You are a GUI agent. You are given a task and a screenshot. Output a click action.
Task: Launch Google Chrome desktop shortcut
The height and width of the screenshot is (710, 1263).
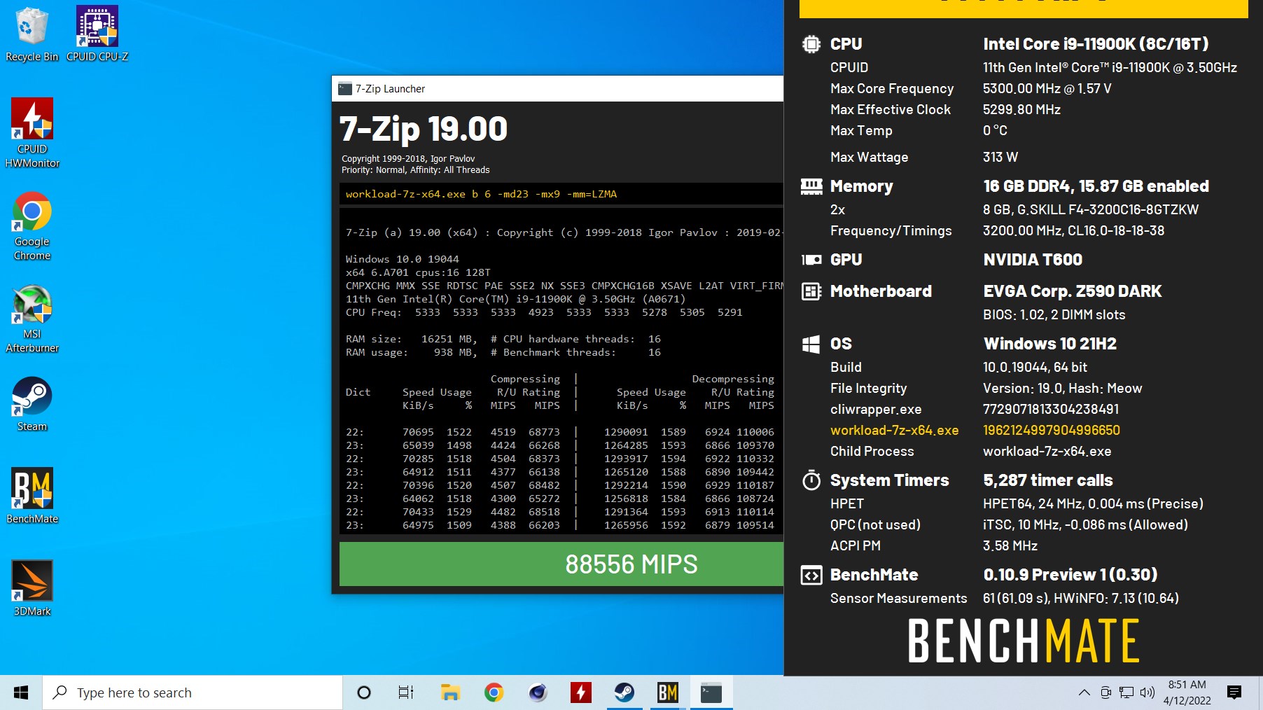click(32, 225)
